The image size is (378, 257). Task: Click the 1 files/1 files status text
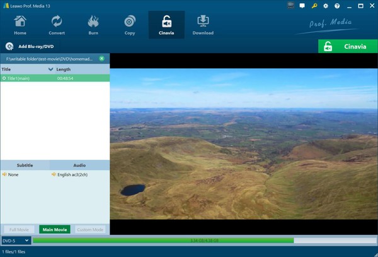coord(13,252)
